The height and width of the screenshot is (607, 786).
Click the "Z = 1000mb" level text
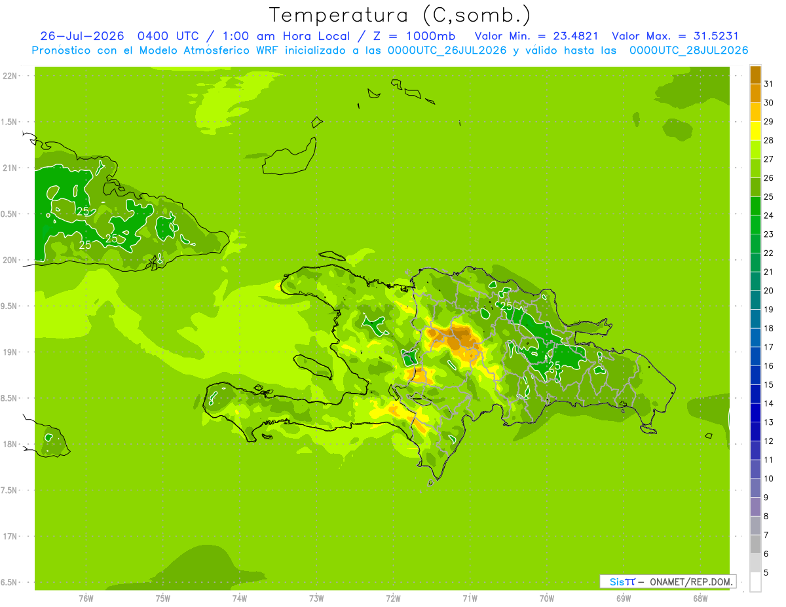pyautogui.click(x=414, y=36)
